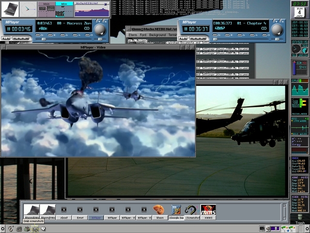Click the analog clock epplet beside laptop

[28, 9]
